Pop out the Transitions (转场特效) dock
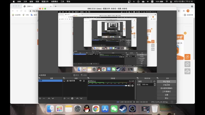This screenshot has width=205, height=115. pyautogui.click(x=138, y=78)
